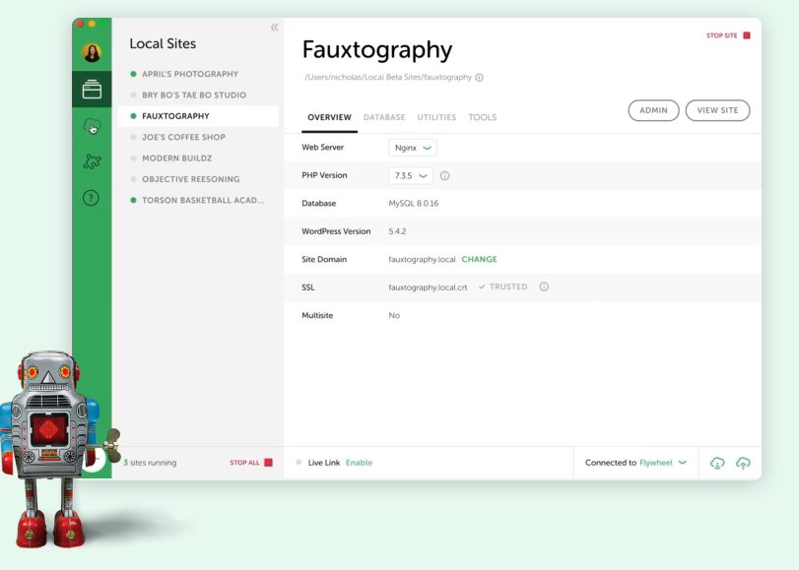This screenshot has width=799, height=570.
Task: Click the Stop All text button
Action: pos(244,463)
